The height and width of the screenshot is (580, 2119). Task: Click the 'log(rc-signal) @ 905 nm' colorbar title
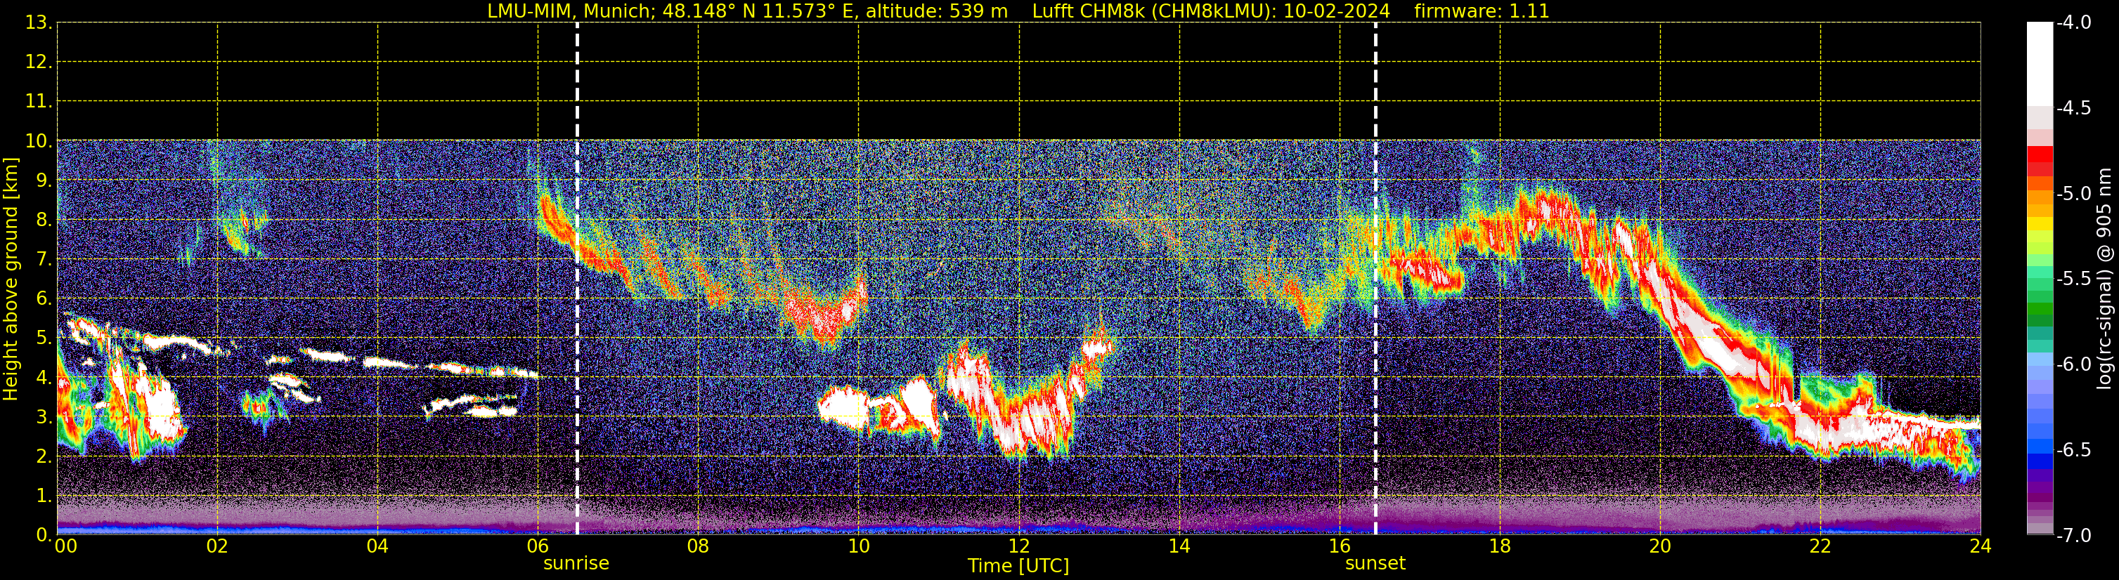[x=2104, y=279]
